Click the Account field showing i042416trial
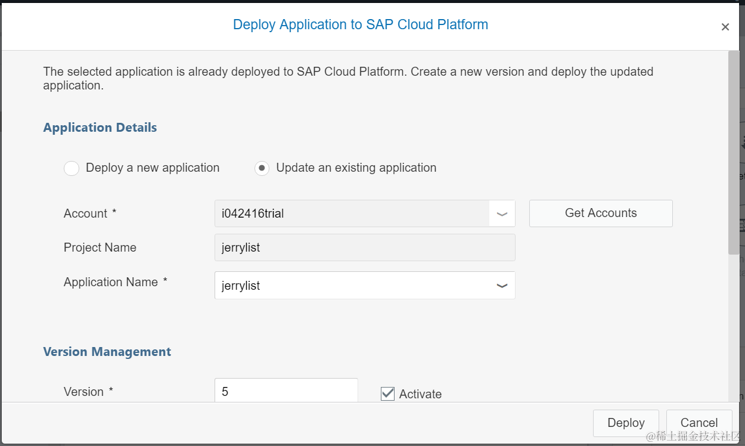The image size is (745, 446). pyautogui.click(x=352, y=213)
